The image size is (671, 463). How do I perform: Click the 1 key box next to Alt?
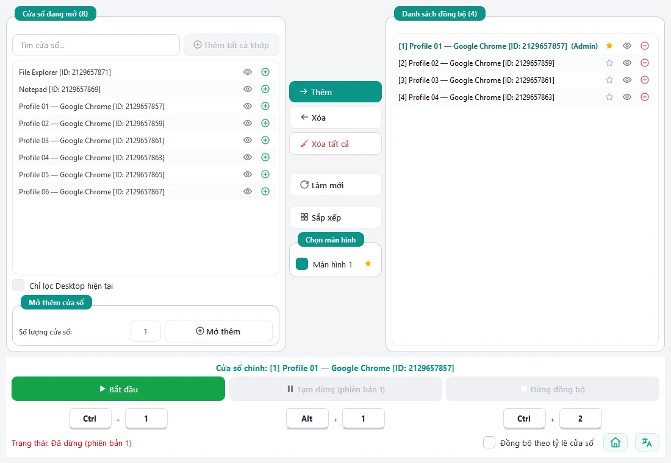click(x=364, y=419)
